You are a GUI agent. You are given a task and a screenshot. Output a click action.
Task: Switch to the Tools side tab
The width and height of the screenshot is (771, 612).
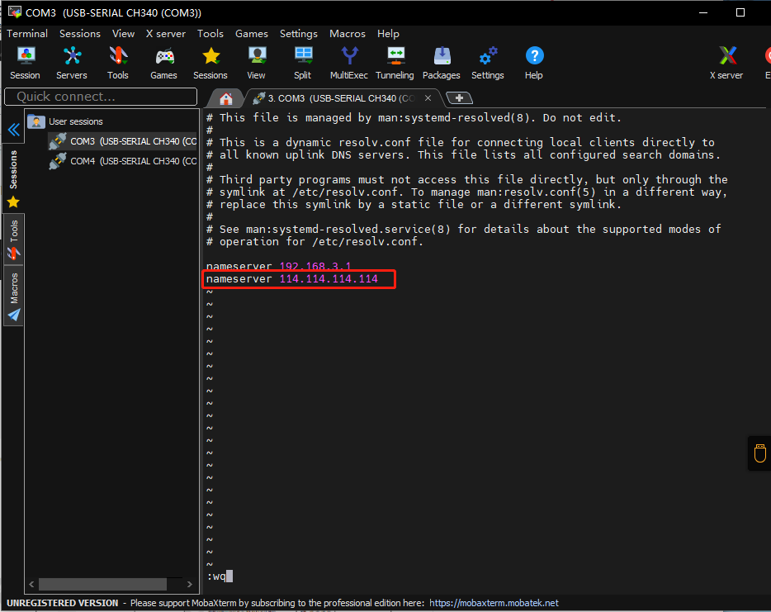tap(14, 231)
